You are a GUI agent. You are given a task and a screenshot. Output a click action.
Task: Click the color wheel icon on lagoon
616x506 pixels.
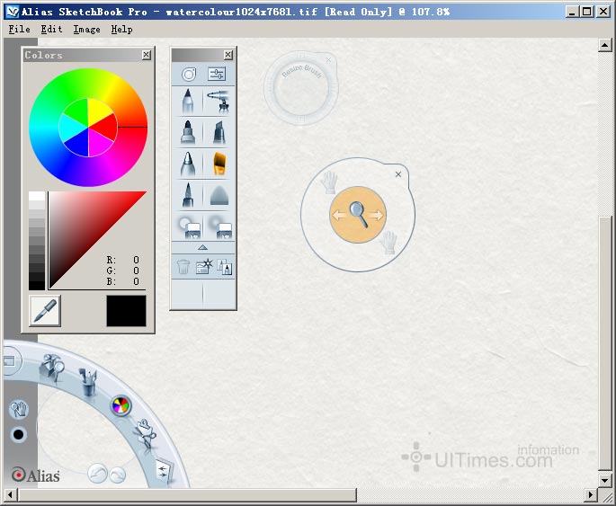click(x=121, y=405)
